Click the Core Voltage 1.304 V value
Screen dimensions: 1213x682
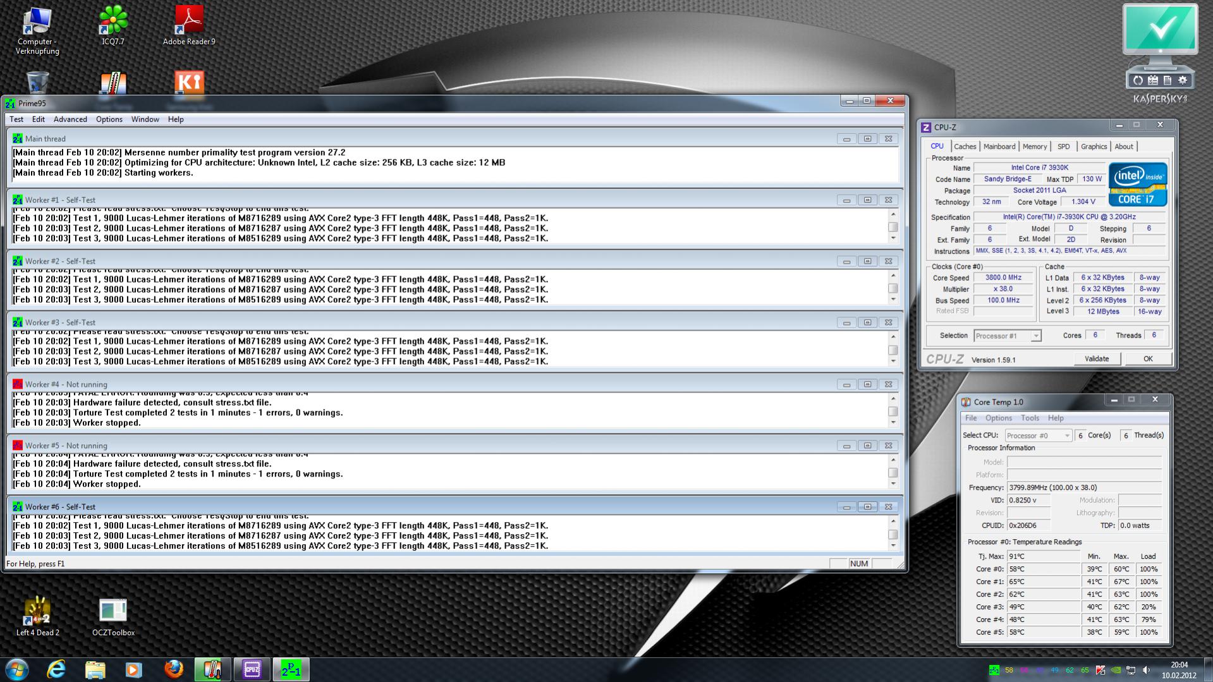coord(1083,202)
